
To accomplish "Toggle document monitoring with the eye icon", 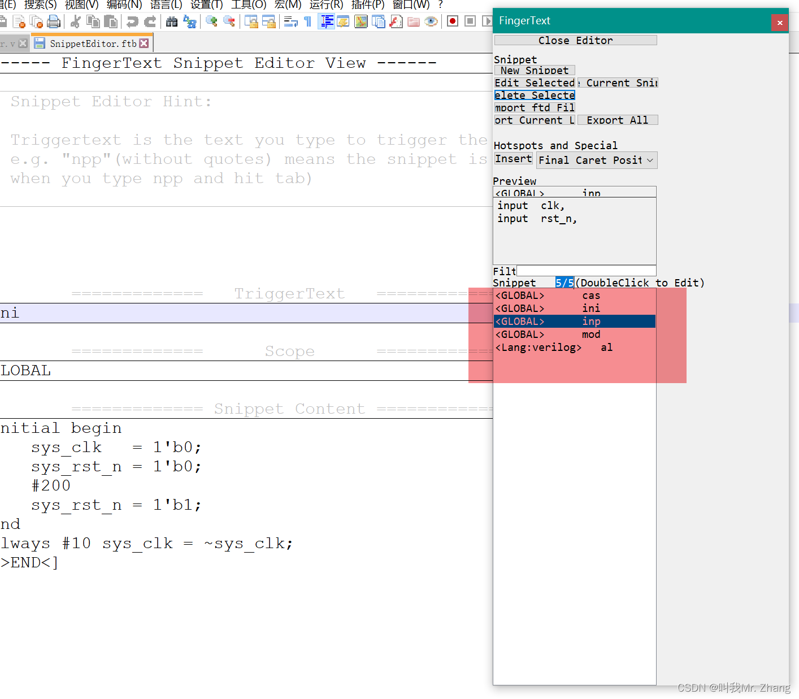I will pyautogui.click(x=431, y=21).
